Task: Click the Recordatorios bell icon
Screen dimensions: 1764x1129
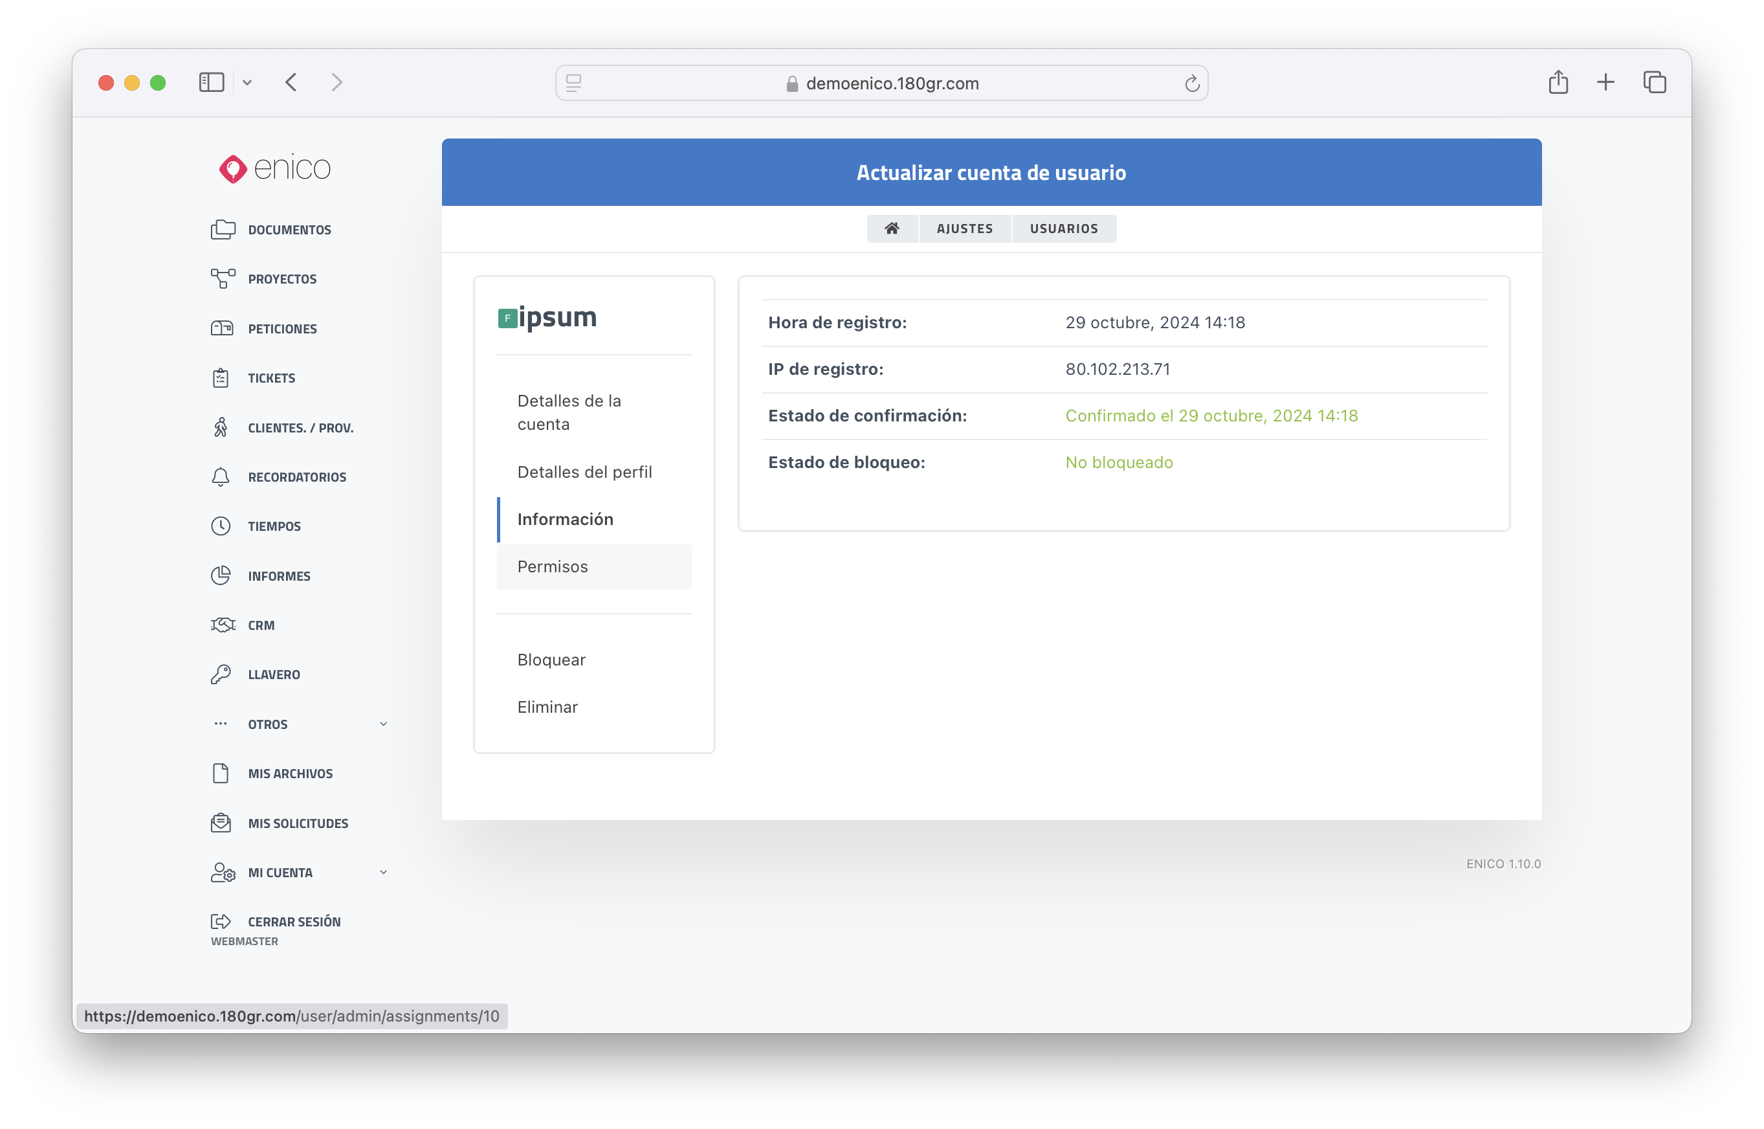Action: pos(221,477)
